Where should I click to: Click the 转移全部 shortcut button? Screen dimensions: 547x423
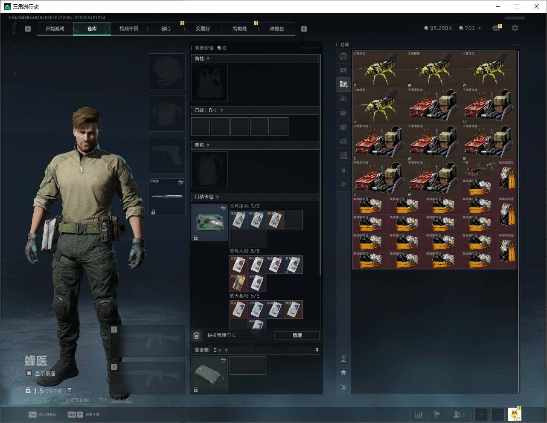pos(83,414)
